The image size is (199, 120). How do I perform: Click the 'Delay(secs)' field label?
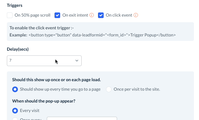point(19,49)
